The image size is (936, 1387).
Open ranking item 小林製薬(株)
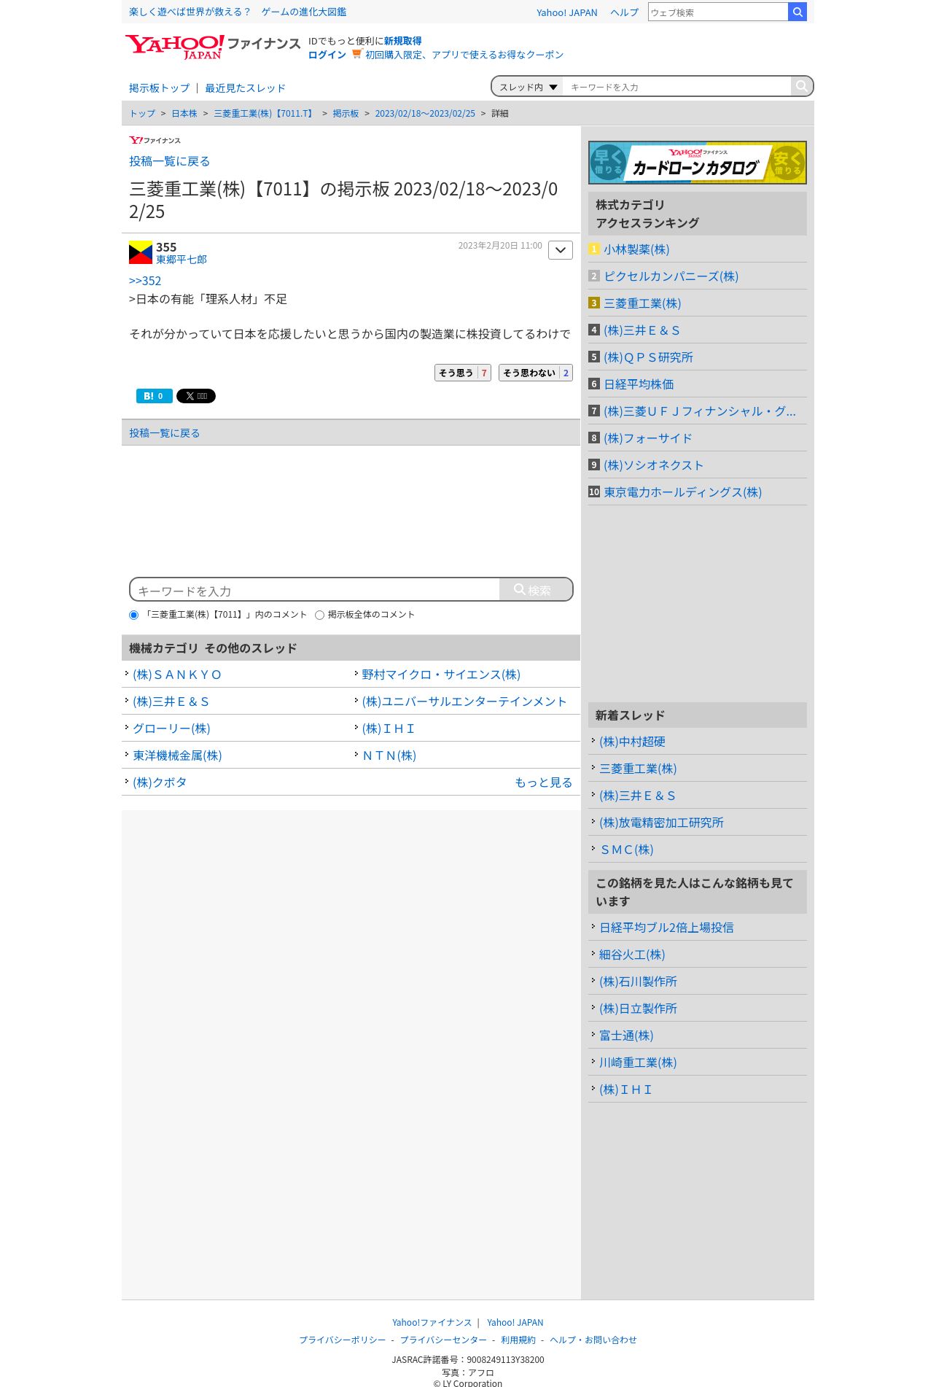click(x=636, y=249)
